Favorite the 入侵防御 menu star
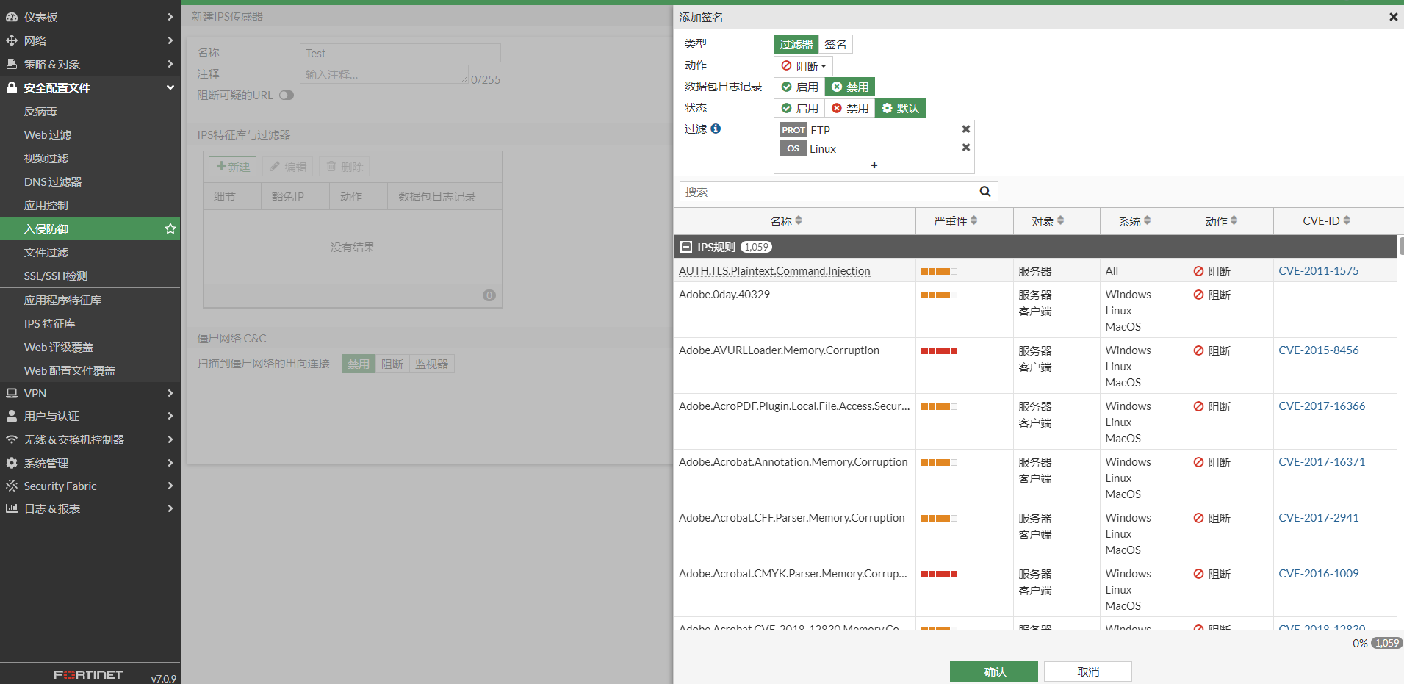The width and height of the screenshot is (1404, 684). 170,229
